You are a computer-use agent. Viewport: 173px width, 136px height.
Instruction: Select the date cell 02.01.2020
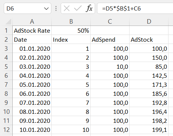pos(32,57)
